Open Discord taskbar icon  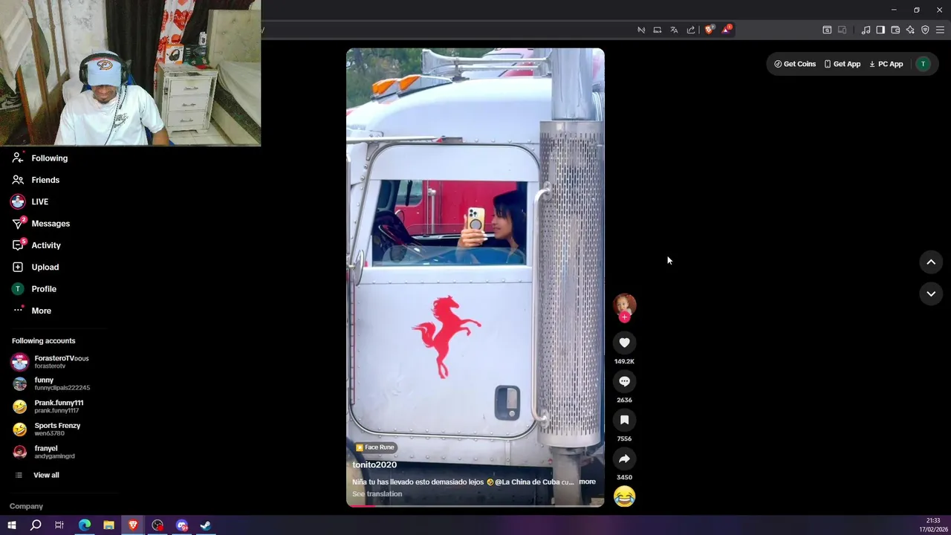coord(181,525)
